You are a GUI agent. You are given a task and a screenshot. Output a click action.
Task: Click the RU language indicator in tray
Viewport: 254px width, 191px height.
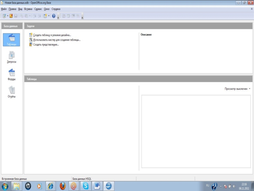pyautogui.click(x=208, y=185)
